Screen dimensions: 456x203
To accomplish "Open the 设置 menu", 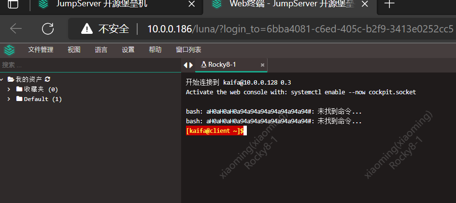I will point(128,50).
